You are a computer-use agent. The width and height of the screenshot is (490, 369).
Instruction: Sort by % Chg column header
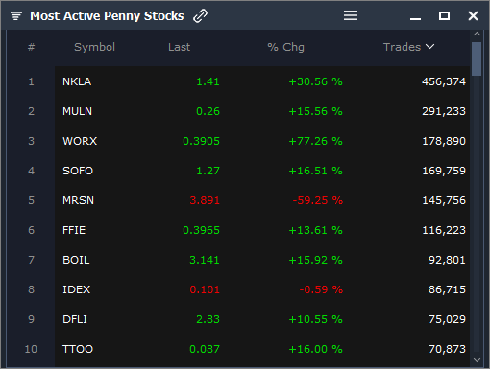pyautogui.click(x=286, y=47)
